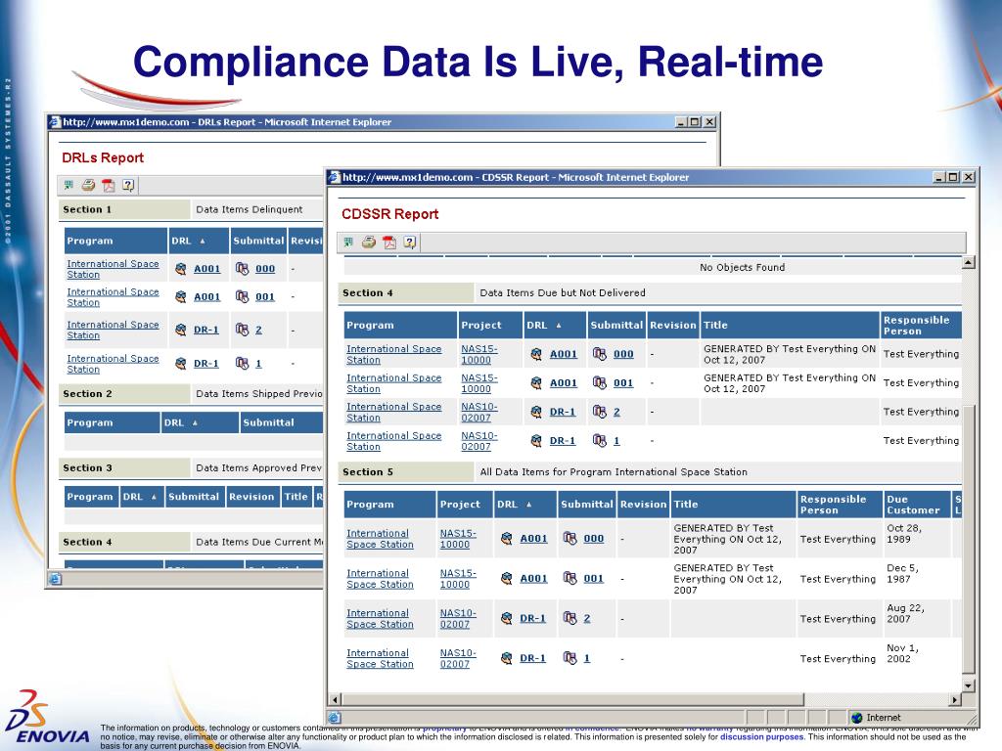Click the CDSSR horizontal scrollbar thumb

pos(572,699)
